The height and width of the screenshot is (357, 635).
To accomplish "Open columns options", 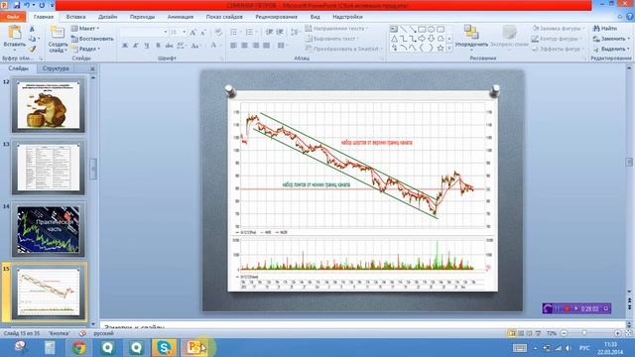I will tap(282, 46).
